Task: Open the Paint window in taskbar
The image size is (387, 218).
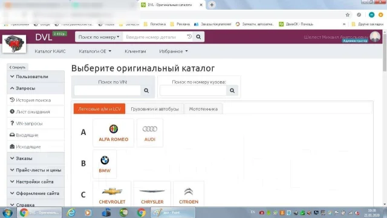Action: (173, 213)
